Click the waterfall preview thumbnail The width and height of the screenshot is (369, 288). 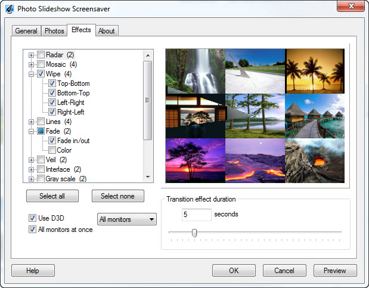(195, 70)
